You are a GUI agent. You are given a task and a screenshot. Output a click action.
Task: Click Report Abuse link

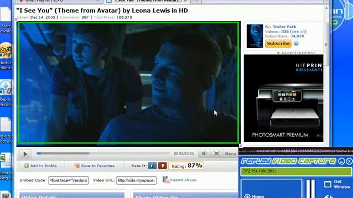pyautogui.click(x=183, y=180)
